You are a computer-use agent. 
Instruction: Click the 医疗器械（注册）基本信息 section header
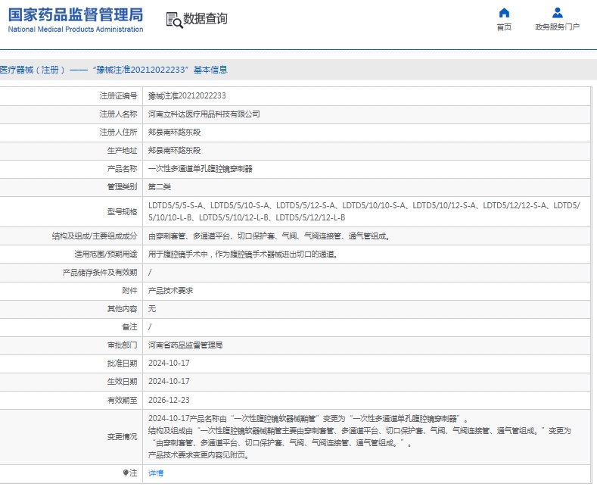click(113, 70)
